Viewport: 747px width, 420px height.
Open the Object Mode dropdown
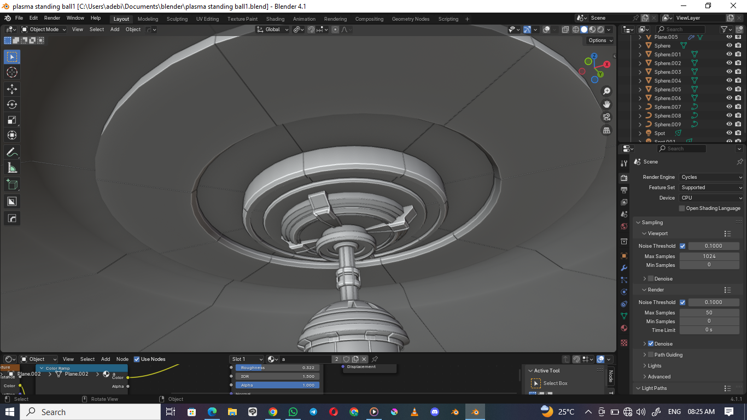pos(44,30)
